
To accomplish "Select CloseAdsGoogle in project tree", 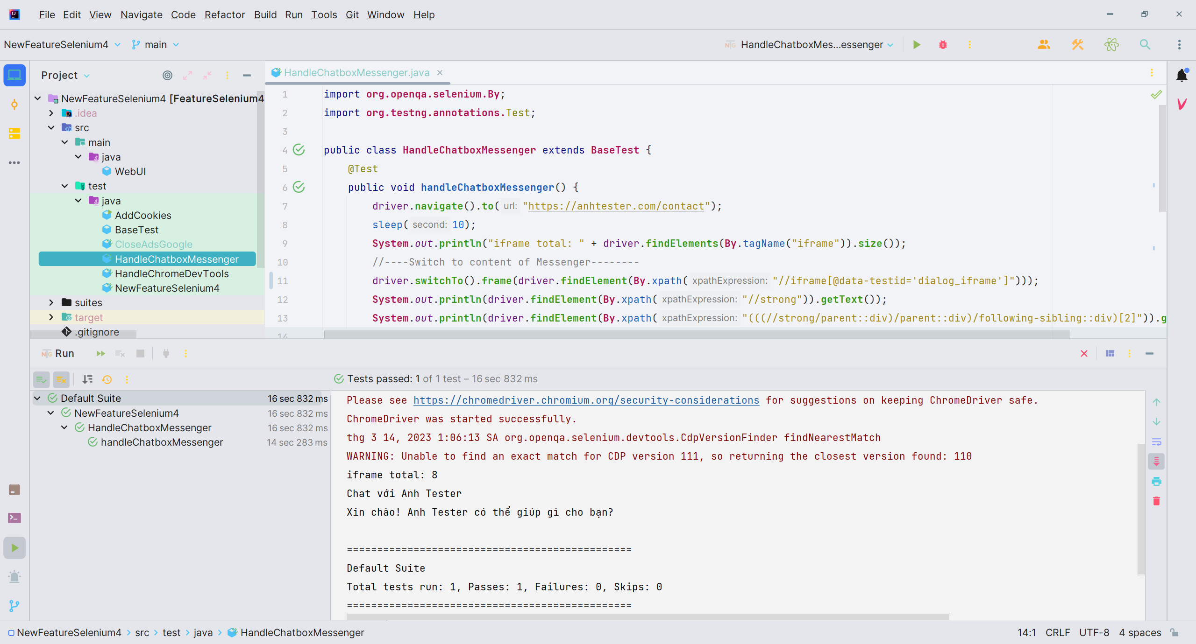I will click(x=153, y=244).
